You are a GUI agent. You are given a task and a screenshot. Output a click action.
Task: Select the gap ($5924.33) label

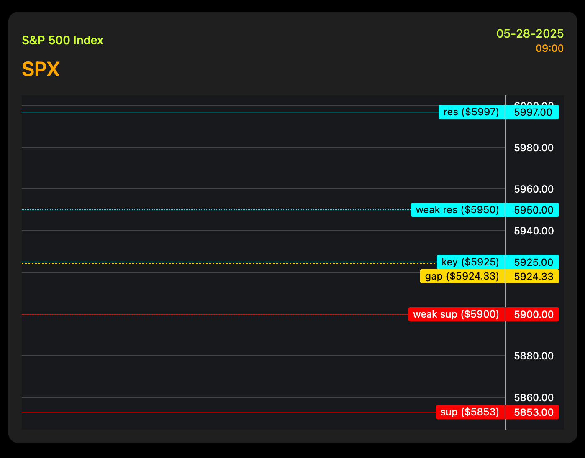pos(462,276)
